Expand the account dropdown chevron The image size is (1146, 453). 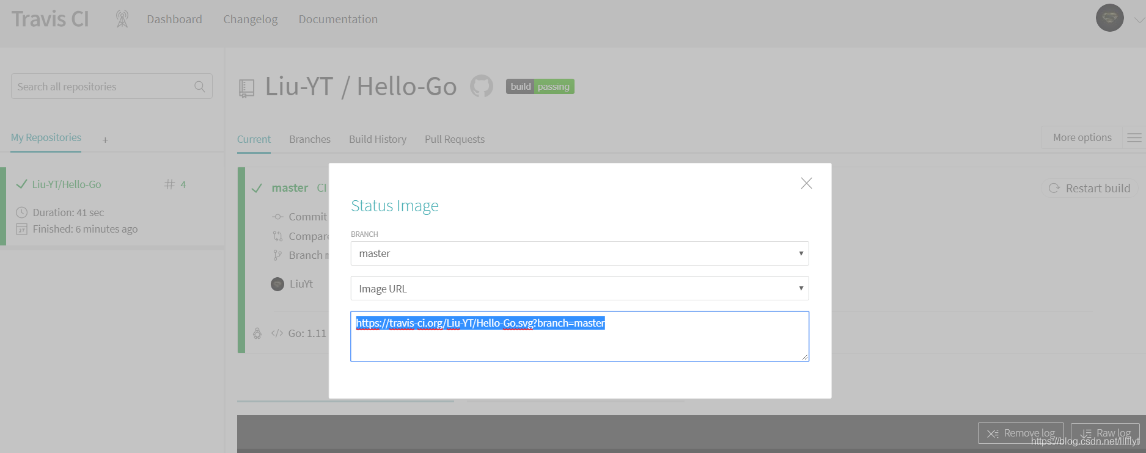tap(1139, 20)
